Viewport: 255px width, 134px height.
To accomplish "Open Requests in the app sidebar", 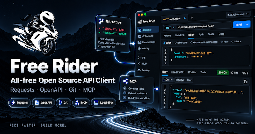I will point(148,30).
